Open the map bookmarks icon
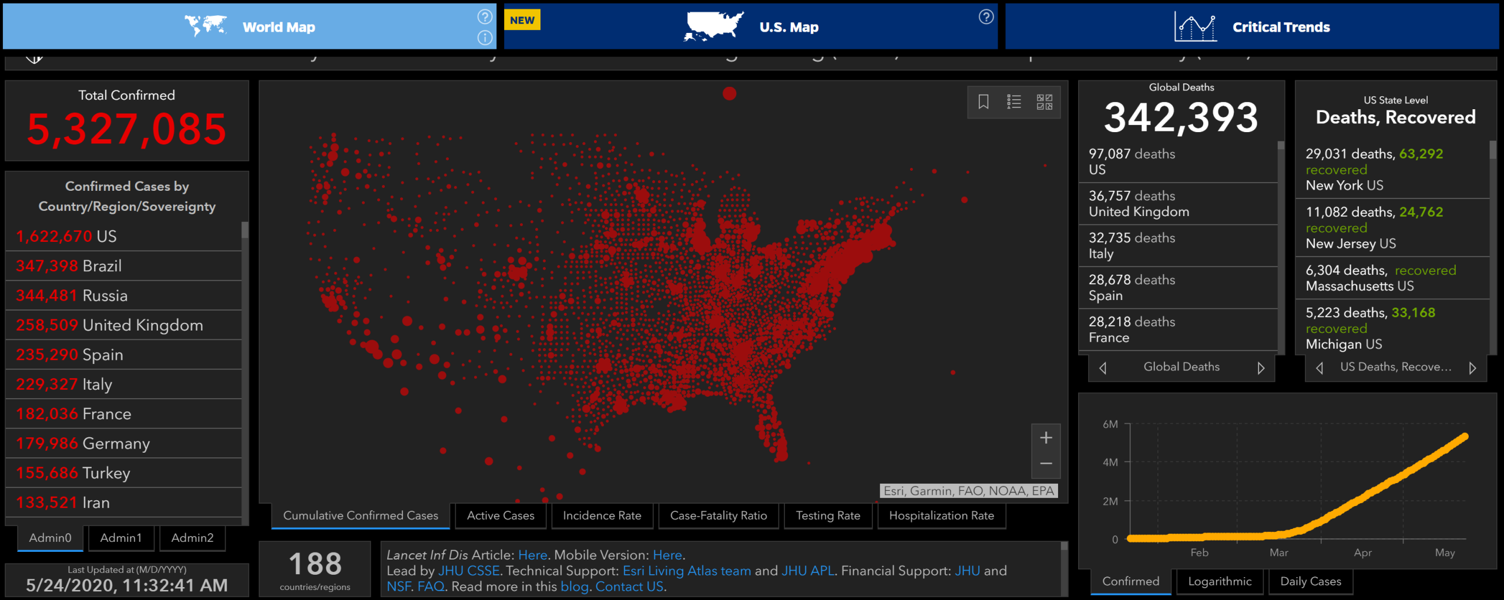The width and height of the screenshot is (1504, 600). tap(983, 102)
